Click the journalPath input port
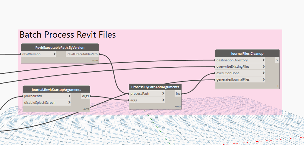 [x=47, y=96]
